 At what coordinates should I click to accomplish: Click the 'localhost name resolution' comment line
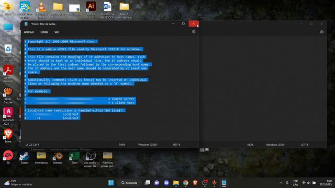pyautogui.click(x=75, y=110)
